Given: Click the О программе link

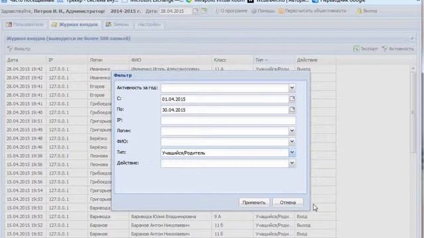Looking at the screenshot, I should (x=231, y=11).
